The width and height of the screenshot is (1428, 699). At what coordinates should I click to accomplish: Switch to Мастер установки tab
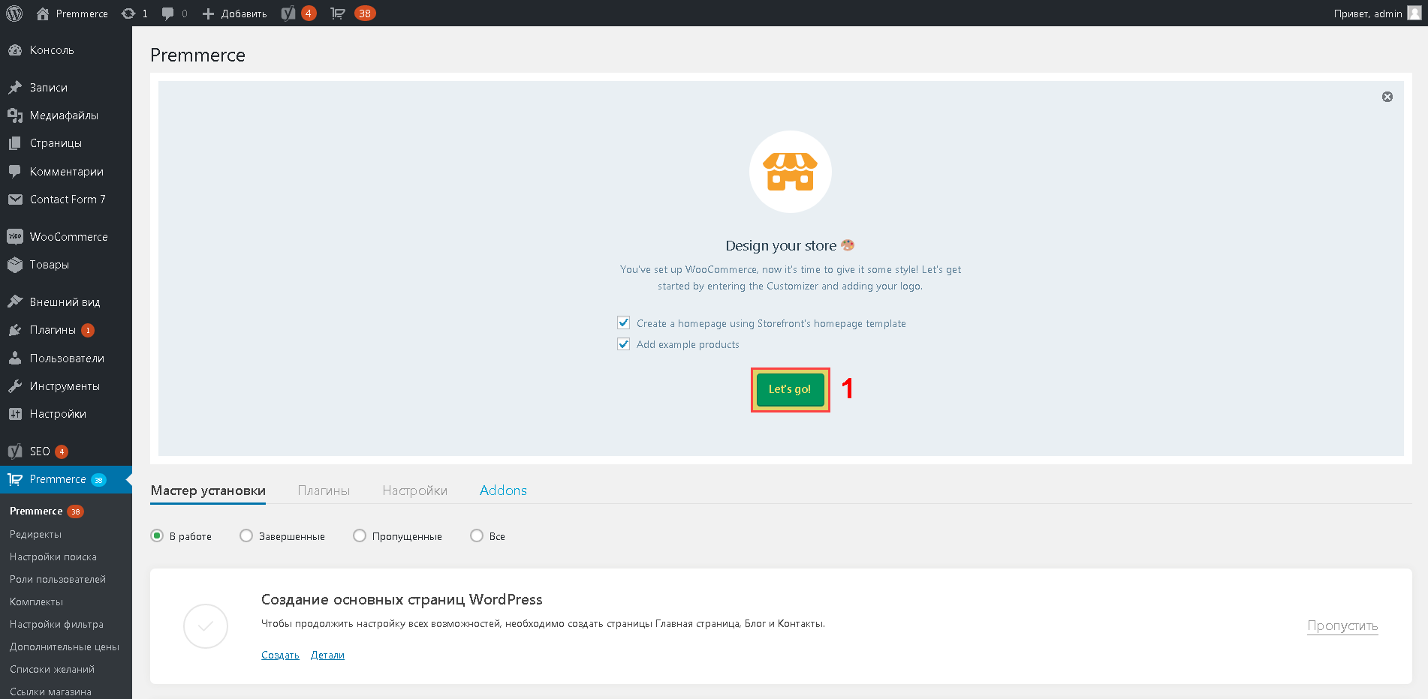(x=208, y=490)
